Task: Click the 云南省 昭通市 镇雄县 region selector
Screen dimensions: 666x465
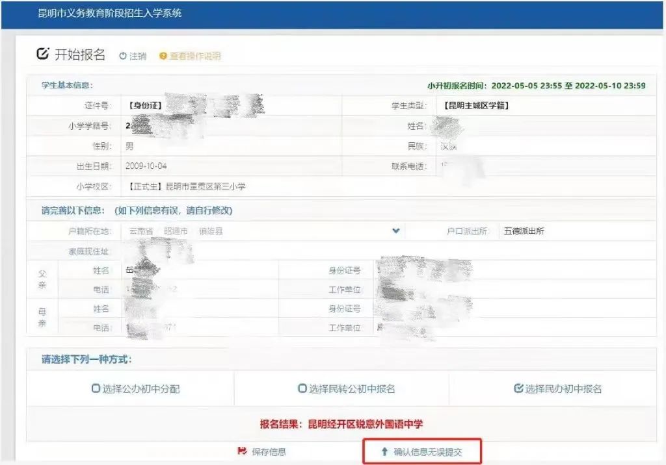Action: (262, 231)
